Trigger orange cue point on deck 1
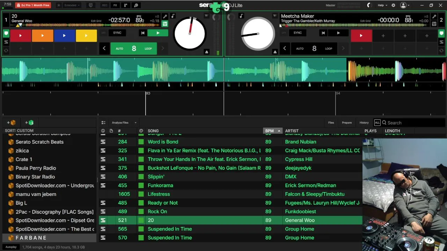Image resolution: width=447 pixels, height=251 pixels. pyautogui.click(x=42, y=36)
